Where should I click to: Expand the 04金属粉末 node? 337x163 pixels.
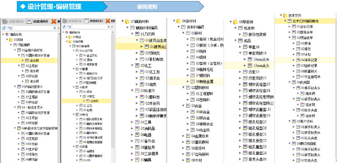tap(183, 136)
